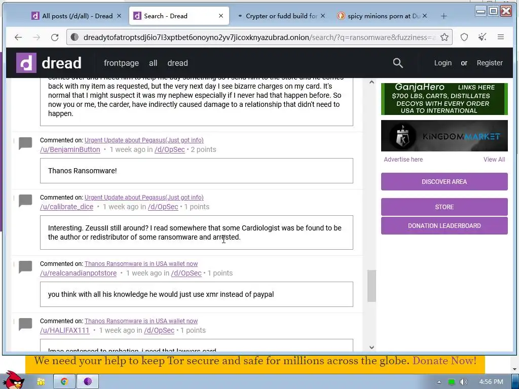Bookmark this page with the star
The image size is (519, 389).
coord(444,37)
